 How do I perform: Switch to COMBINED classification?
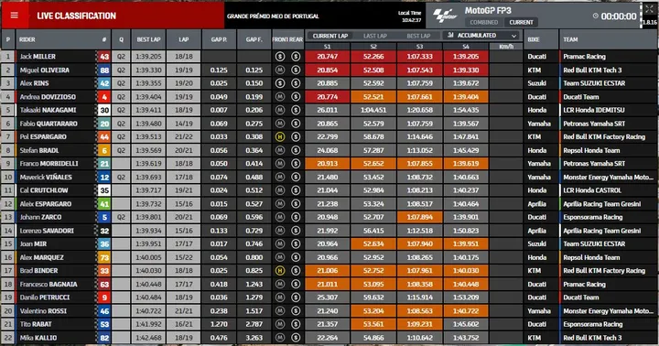[484, 22]
